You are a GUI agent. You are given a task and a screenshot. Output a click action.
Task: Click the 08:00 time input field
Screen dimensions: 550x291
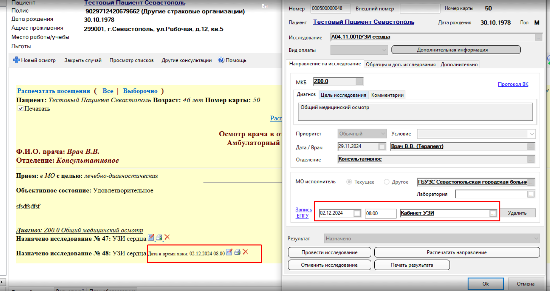tap(380, 213)
